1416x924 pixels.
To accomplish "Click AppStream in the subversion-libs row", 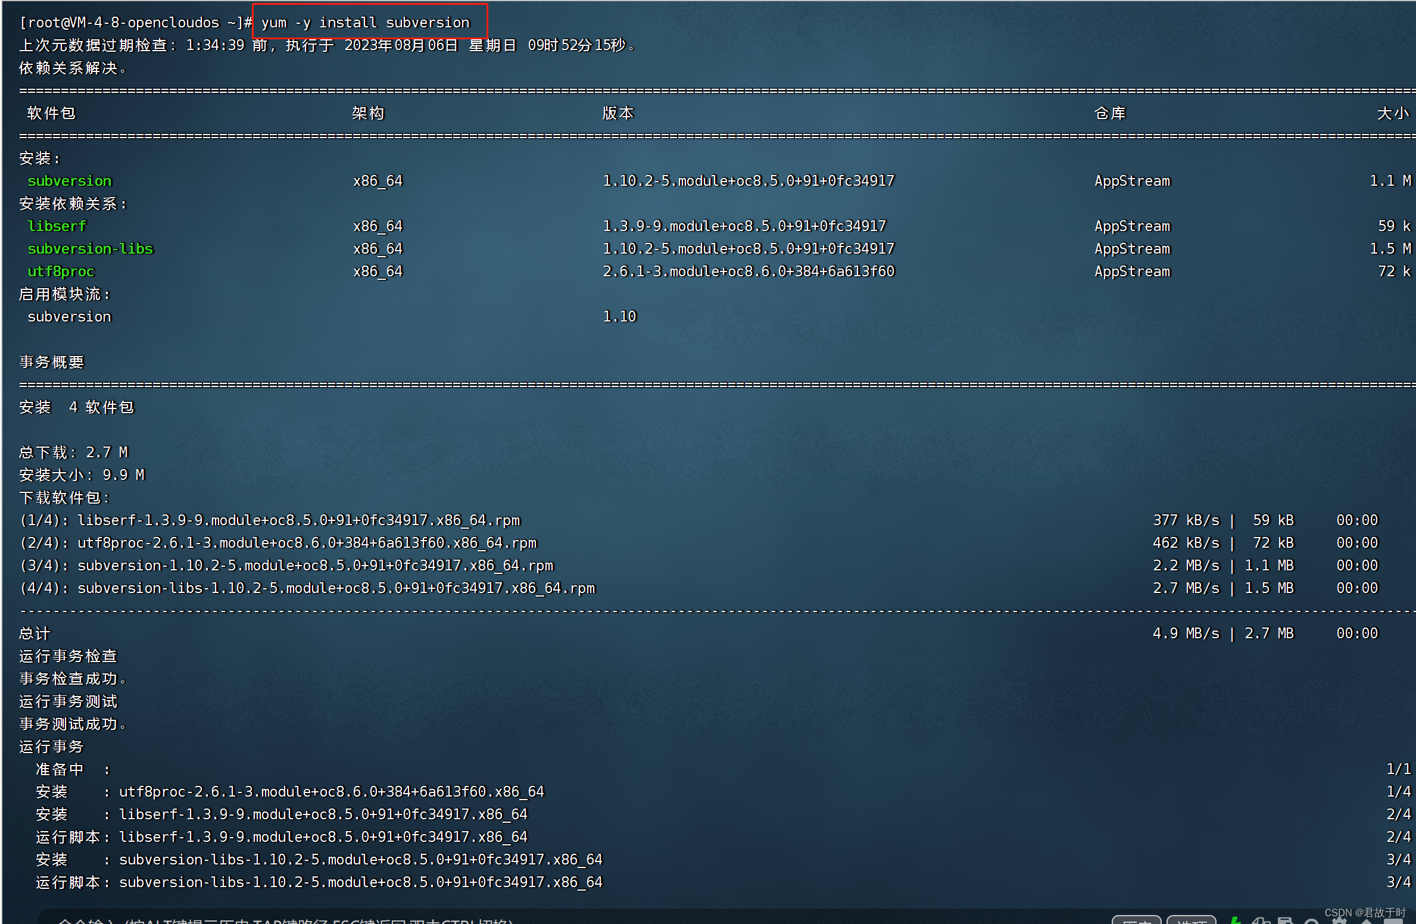I will (x=1133, y=249).
